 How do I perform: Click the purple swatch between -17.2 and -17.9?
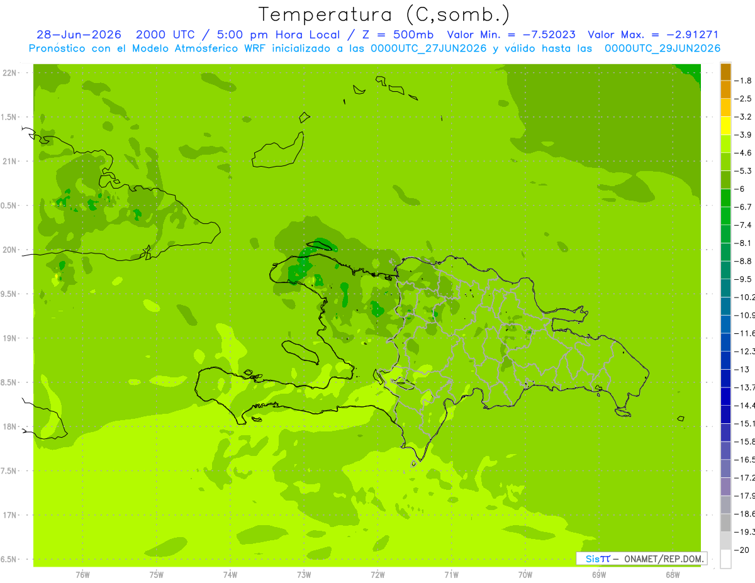(x=725, y=486)
